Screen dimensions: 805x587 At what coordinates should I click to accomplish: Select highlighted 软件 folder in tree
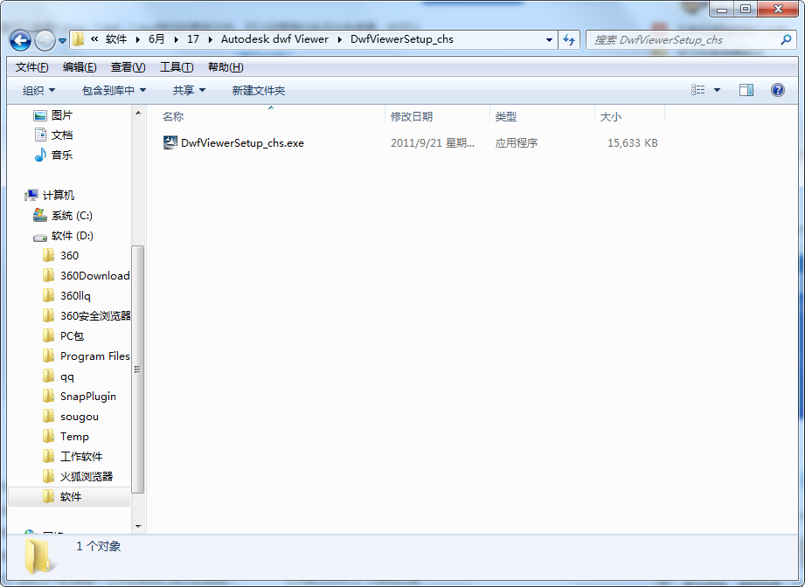[x=70, y=496]
